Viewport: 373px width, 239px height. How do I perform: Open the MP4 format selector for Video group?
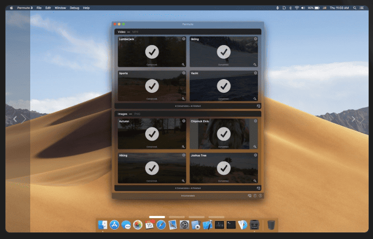pyautogui.click(x=135, y=32)
